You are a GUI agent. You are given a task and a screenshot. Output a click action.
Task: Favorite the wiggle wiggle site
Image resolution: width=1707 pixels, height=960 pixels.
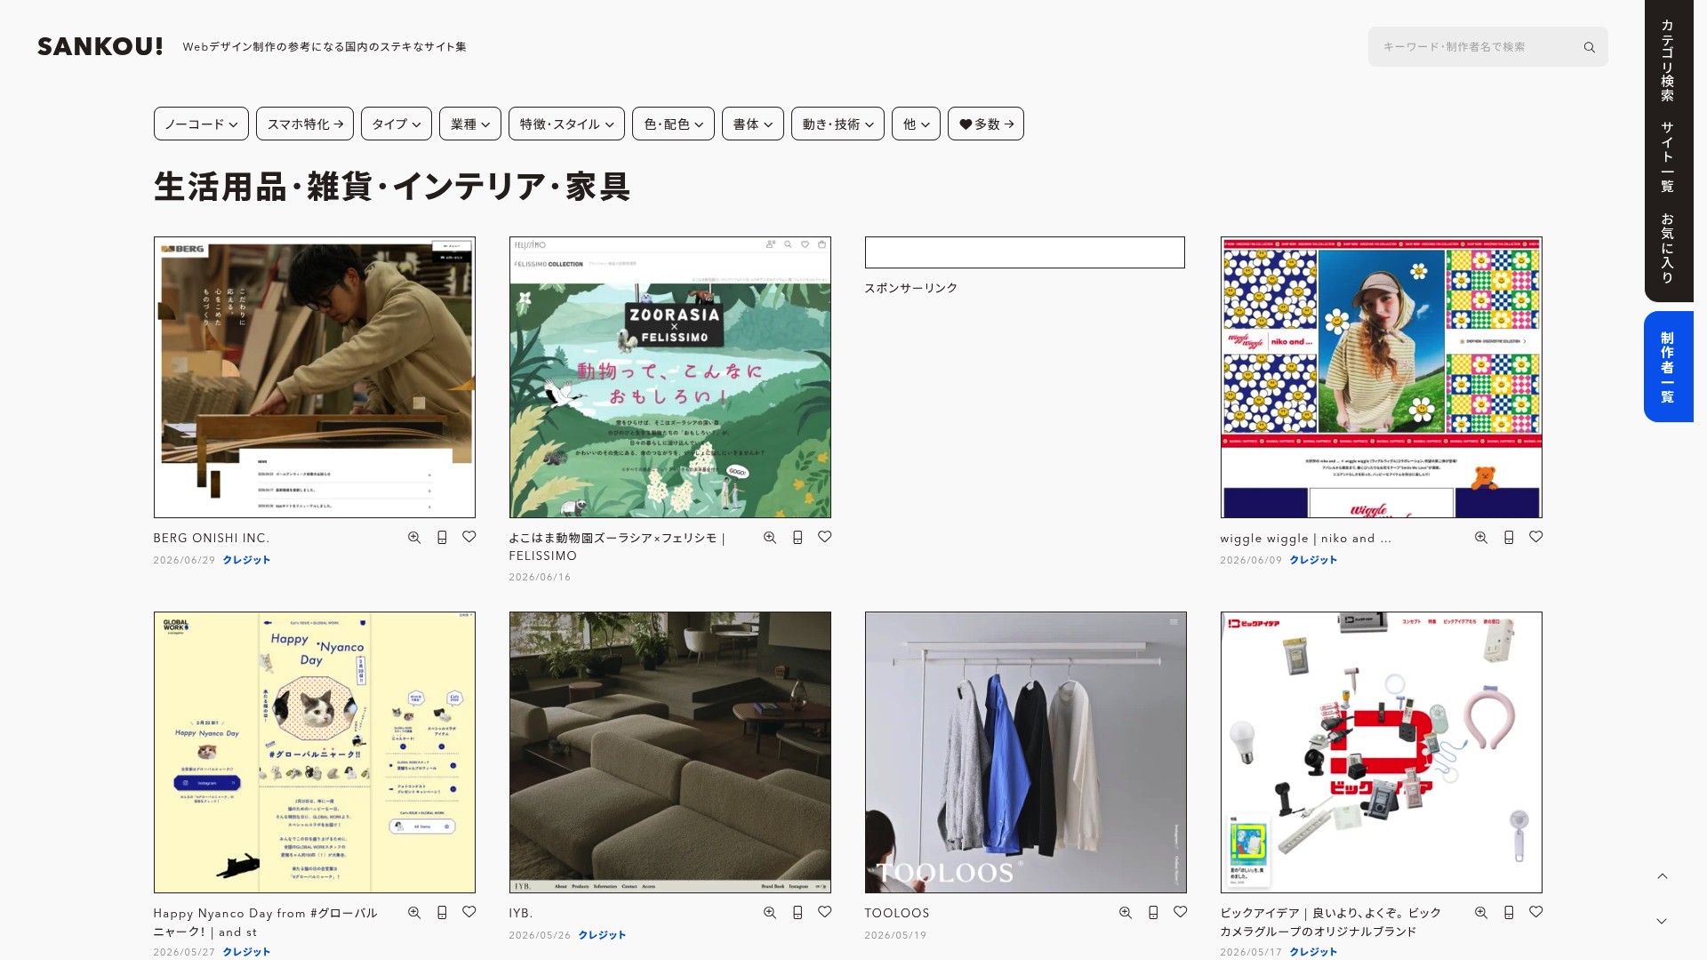click(1536, 537)
